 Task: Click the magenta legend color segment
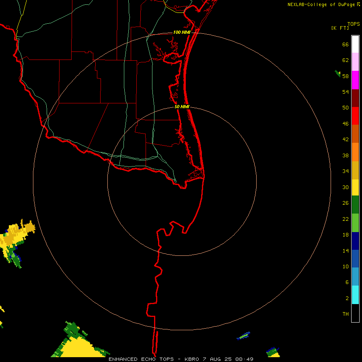pos(355,80)
